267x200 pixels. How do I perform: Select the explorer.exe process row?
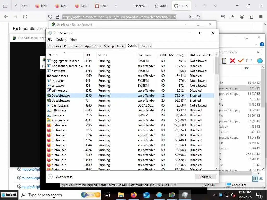(x=130, y=120)
